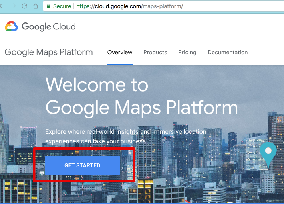Switch to the Products tab

point(155,52)
